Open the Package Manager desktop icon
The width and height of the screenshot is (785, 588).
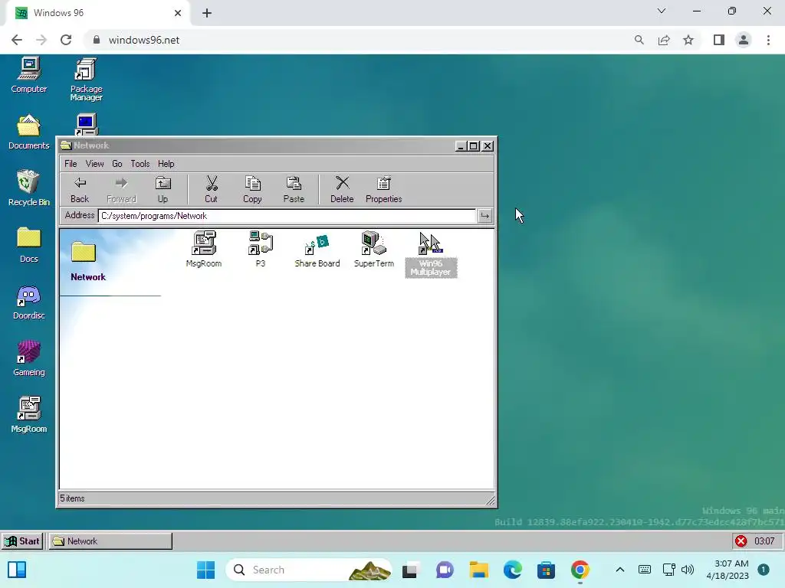tap(86, 79)
